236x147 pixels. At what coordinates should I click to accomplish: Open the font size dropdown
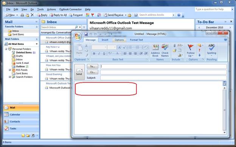(115, 47)
